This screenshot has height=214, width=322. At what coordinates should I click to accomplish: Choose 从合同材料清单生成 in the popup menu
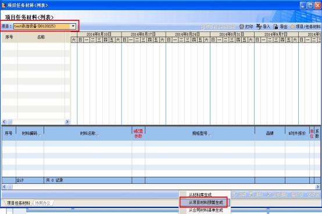tap(206, 210)
